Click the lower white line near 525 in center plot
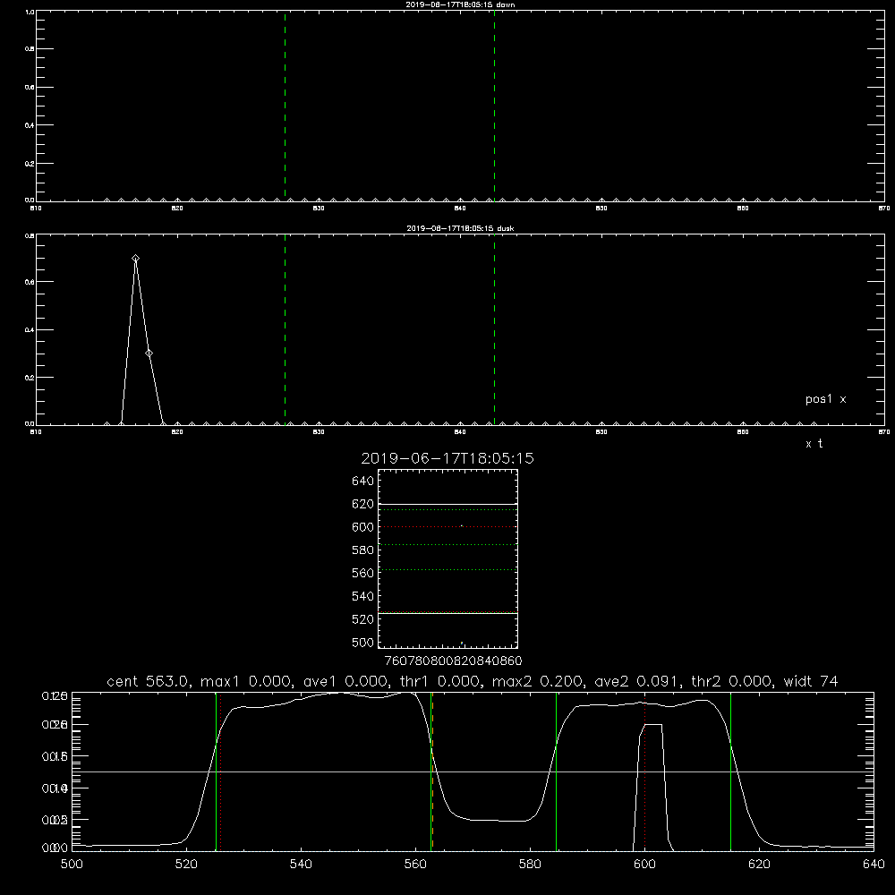 coord(447,613)
